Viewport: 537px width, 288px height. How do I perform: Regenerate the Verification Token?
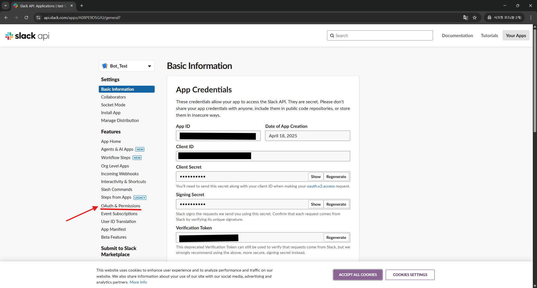click(x=336, y=237)
